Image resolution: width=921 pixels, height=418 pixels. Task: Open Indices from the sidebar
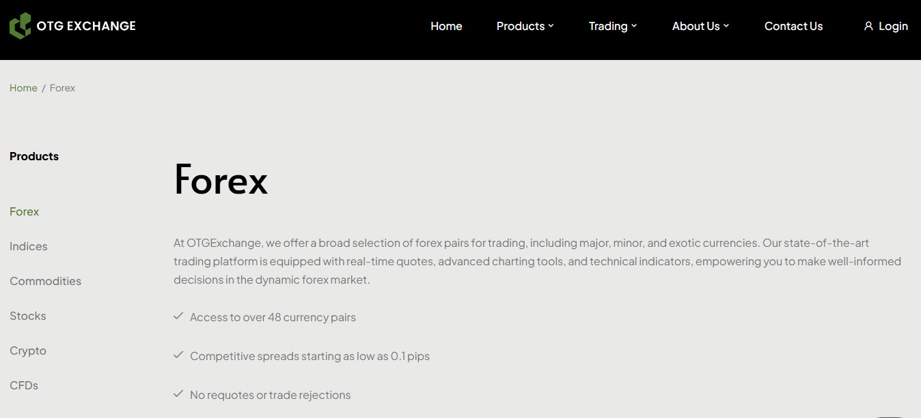(x=29, y=246)
